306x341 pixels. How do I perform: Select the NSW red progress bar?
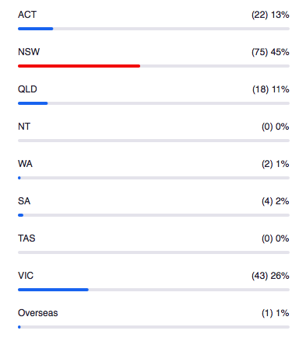click(79, 66)
